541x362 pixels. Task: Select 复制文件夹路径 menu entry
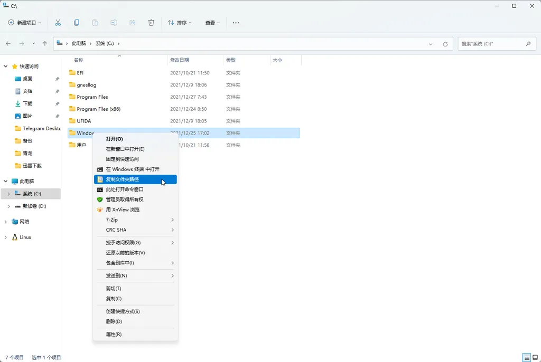pyautogui.click(x=135, y=179)
